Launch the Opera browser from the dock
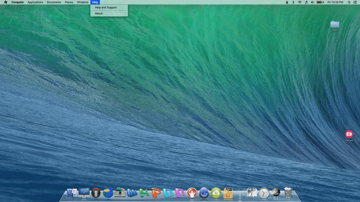 pyautogui.click(x=96, y=193)
